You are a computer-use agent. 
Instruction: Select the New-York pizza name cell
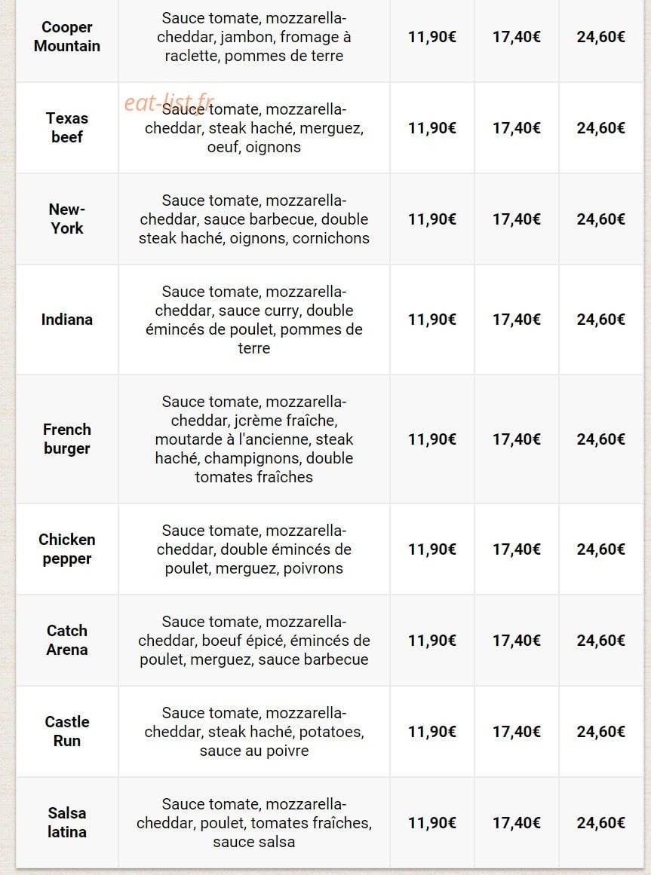(x=67, y=219)
